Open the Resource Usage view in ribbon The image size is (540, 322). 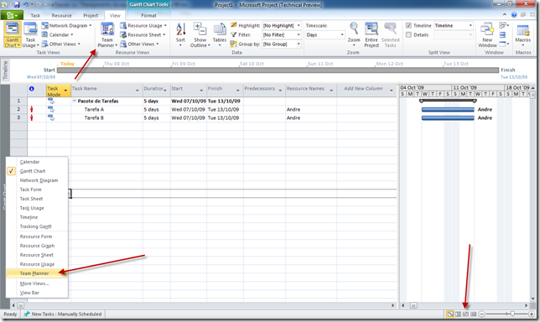tap(143, 25)
